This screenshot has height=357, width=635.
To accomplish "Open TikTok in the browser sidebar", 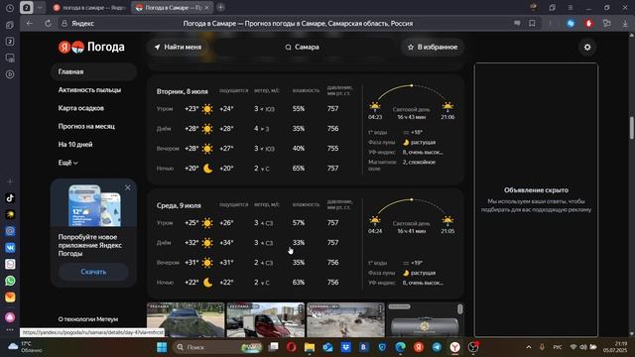I will [10, 198].
